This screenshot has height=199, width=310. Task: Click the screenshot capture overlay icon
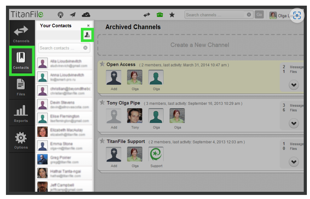(297, 15)
